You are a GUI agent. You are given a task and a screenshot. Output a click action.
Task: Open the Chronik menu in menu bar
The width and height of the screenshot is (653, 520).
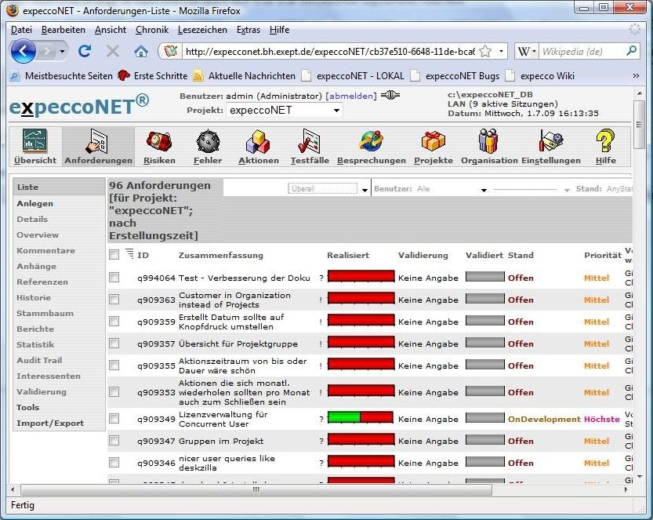[x=152, y=30]
